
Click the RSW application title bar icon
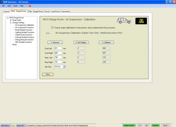click(2, 2)
